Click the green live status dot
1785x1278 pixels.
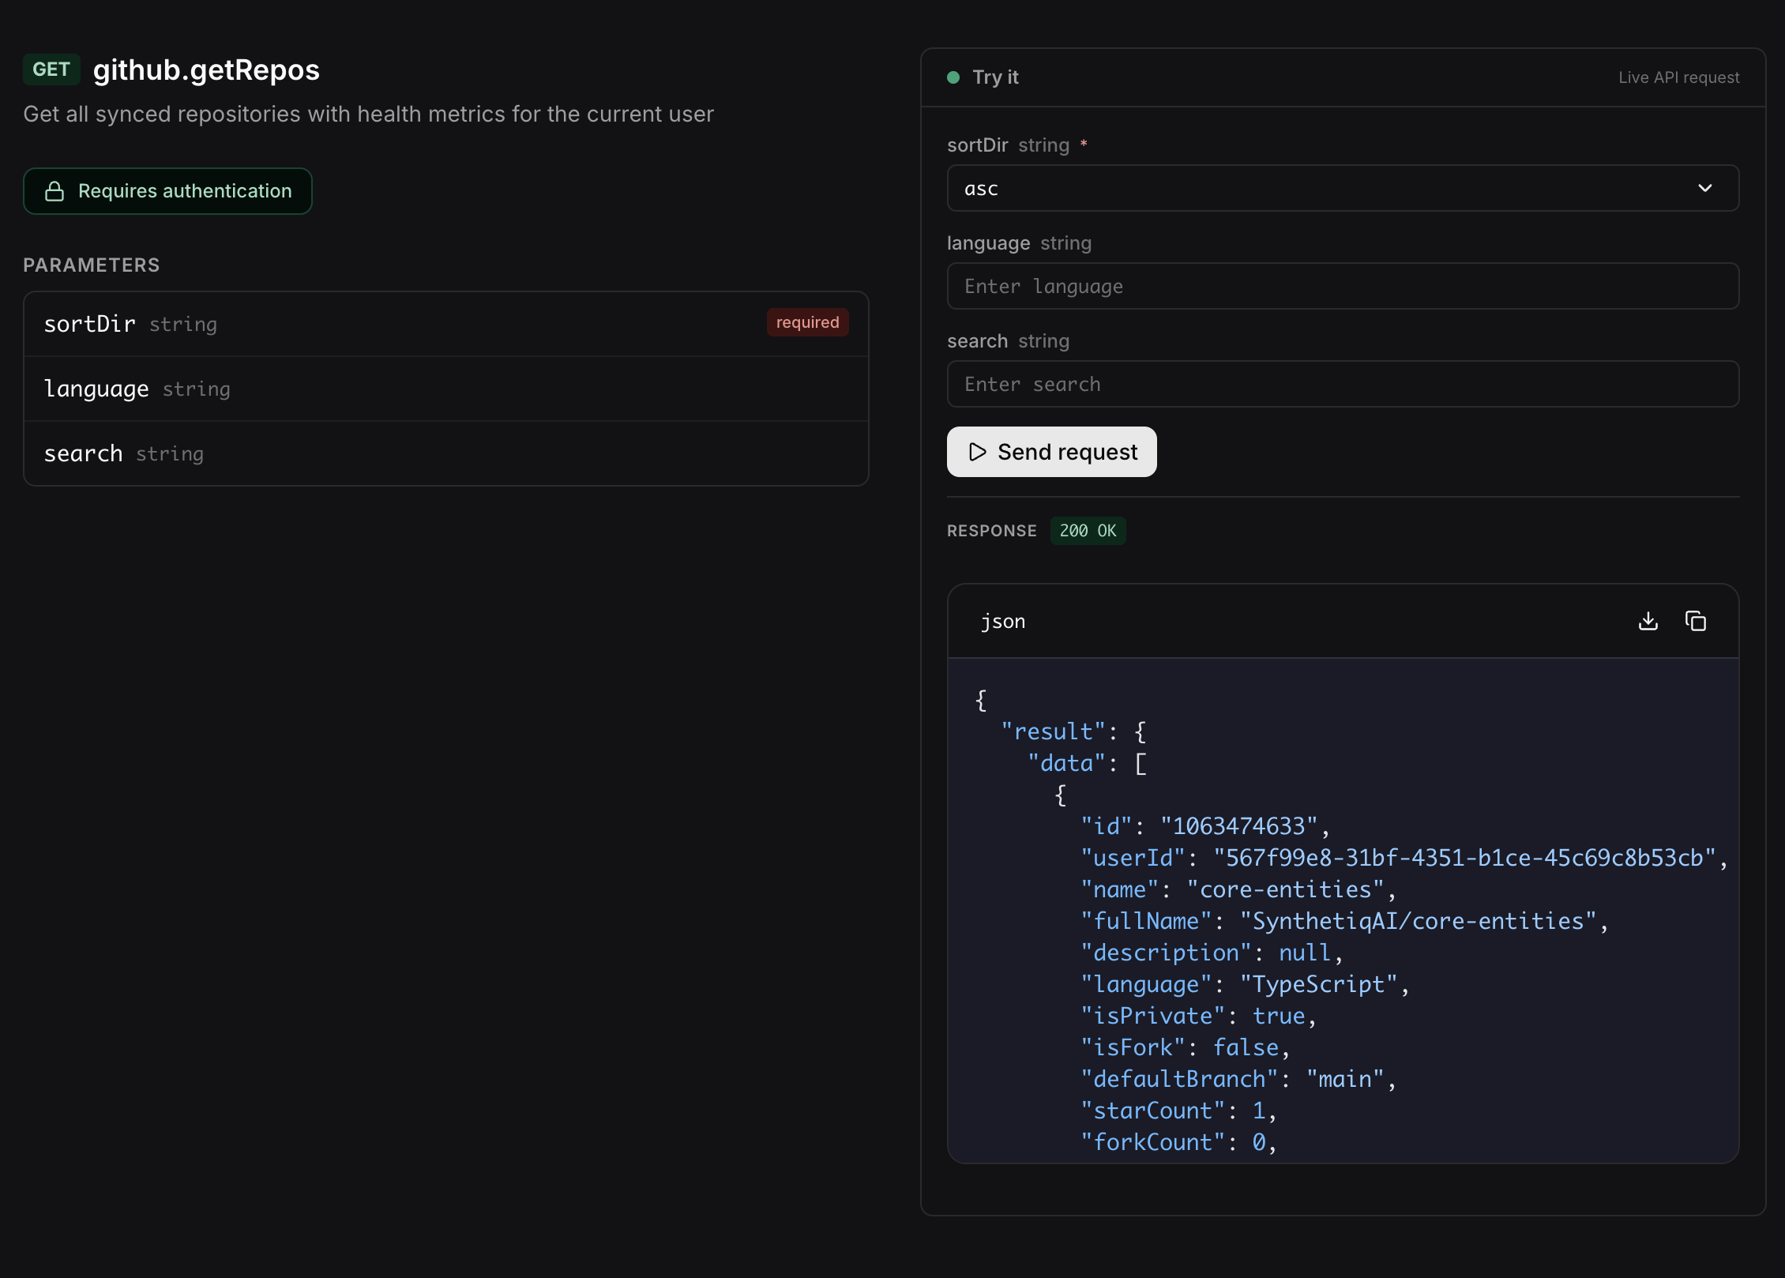click(953, 77)
